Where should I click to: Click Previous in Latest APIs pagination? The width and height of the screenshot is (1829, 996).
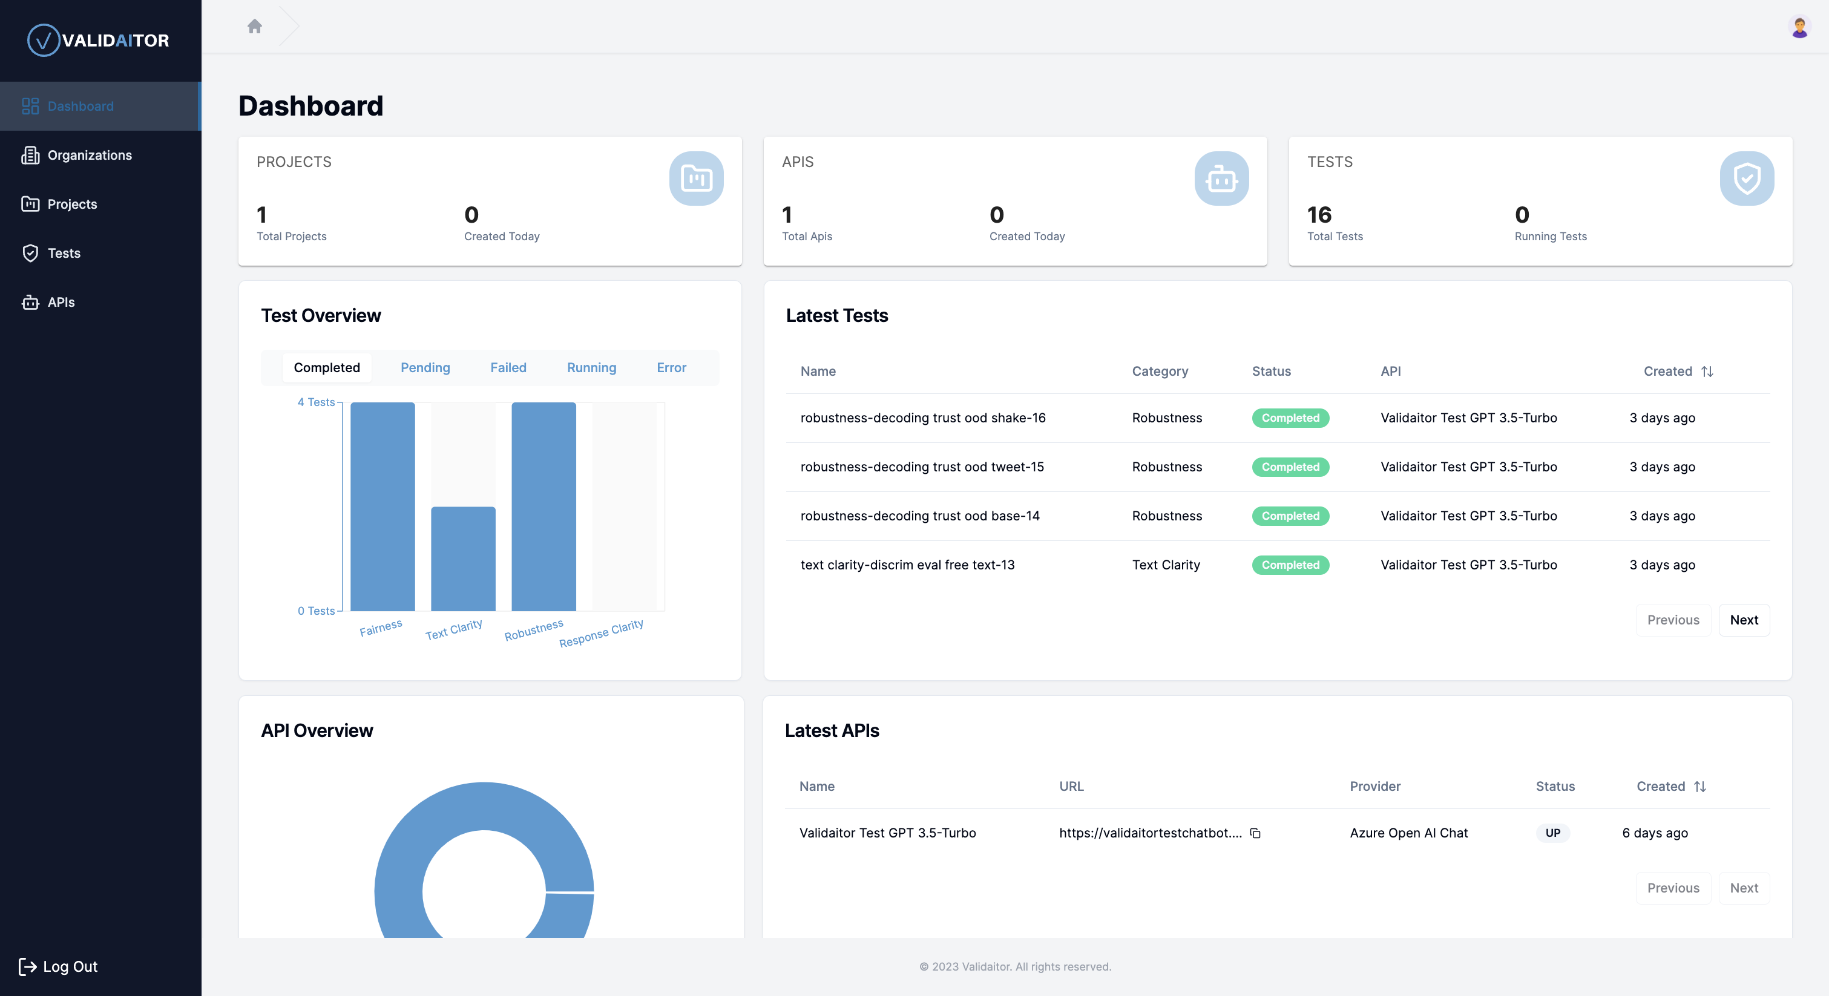[1673, 889]
